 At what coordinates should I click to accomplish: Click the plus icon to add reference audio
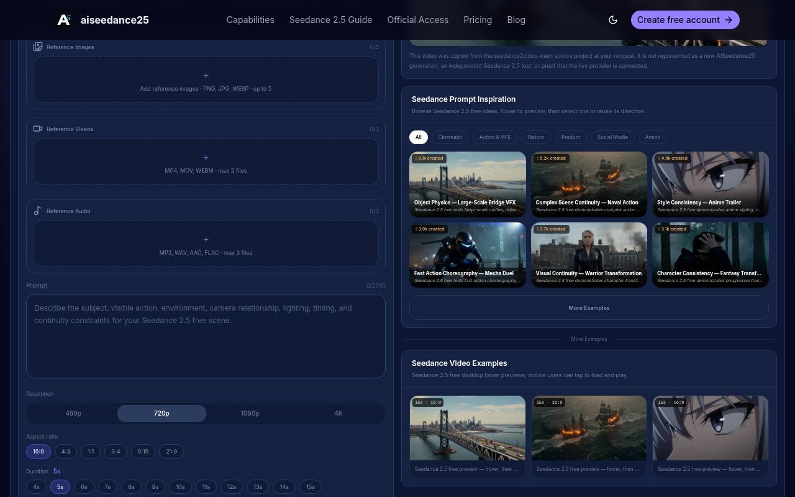pos(206,239)
